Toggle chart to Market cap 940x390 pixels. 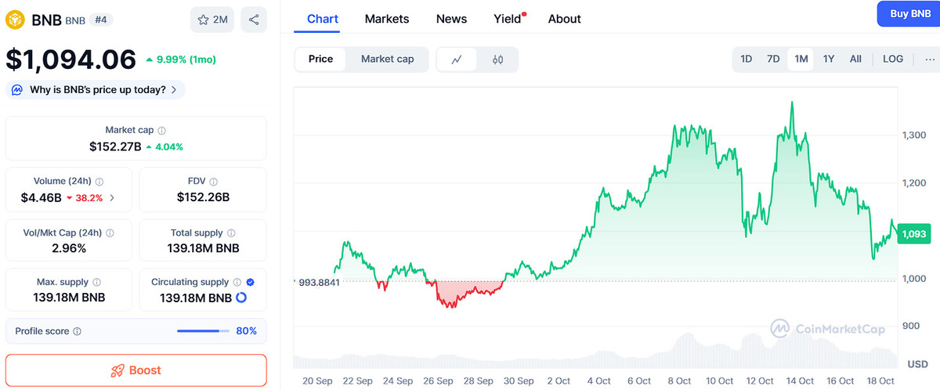click(x=387, y=60)
